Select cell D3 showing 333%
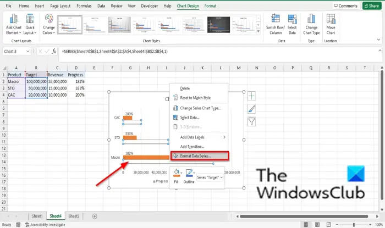The width and height of the screenshot is (385, 228). (76, 88)
